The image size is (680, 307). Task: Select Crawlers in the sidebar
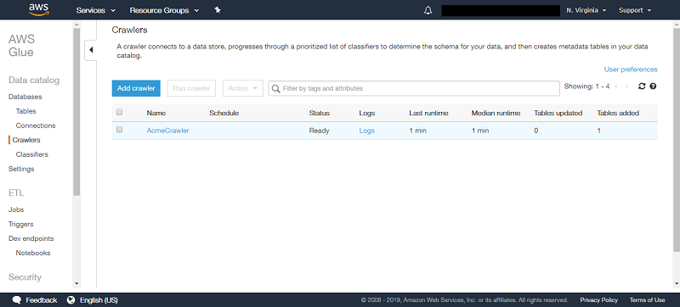(26, 140)
